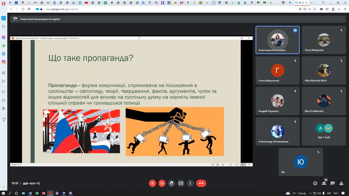Image resolution: width=349 pixels, height=196 pixels.
Task: Open Instagram in Opera sidebar
Action: (x=4, y=62)
